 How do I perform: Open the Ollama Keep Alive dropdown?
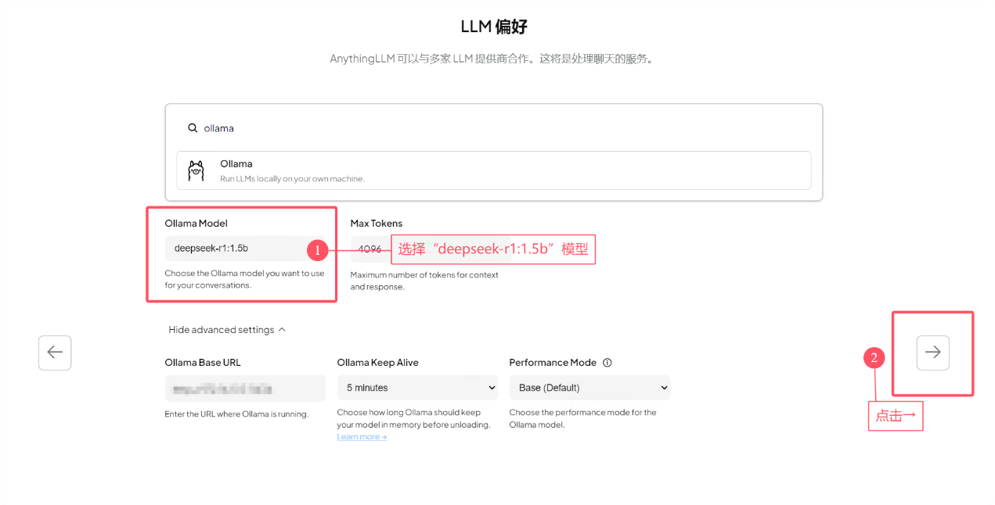pos(417,388)
